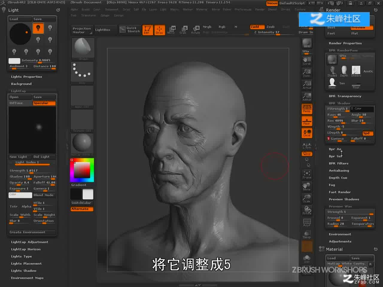Expand BPR Transparency section

345,96
